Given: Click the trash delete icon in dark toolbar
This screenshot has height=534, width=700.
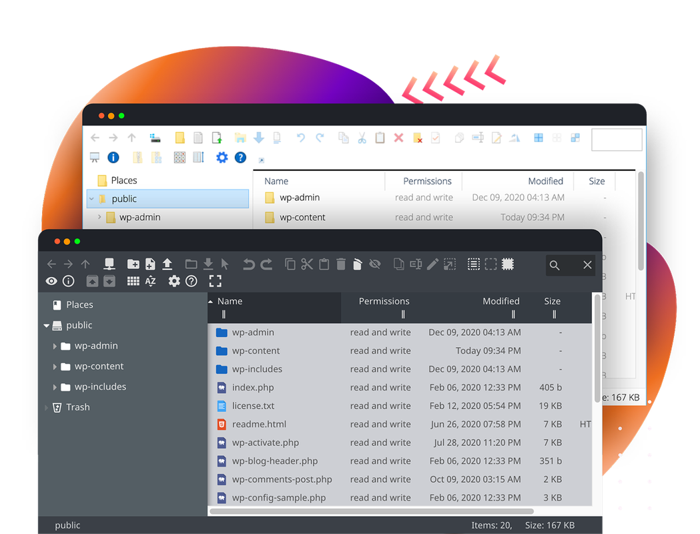Looking at the screenshot, I should tap(341, 264).
